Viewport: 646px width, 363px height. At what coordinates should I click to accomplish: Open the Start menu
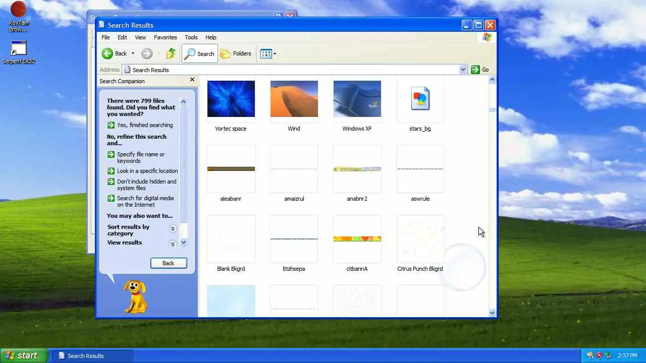point(24,355)
